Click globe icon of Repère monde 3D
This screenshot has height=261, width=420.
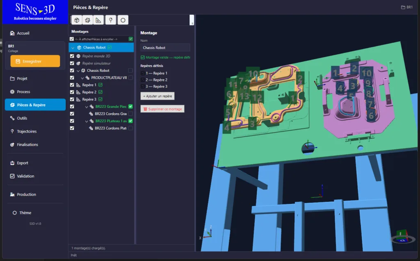coord(78,56)
